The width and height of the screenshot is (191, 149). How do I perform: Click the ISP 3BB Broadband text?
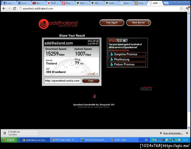click(56, 72)
